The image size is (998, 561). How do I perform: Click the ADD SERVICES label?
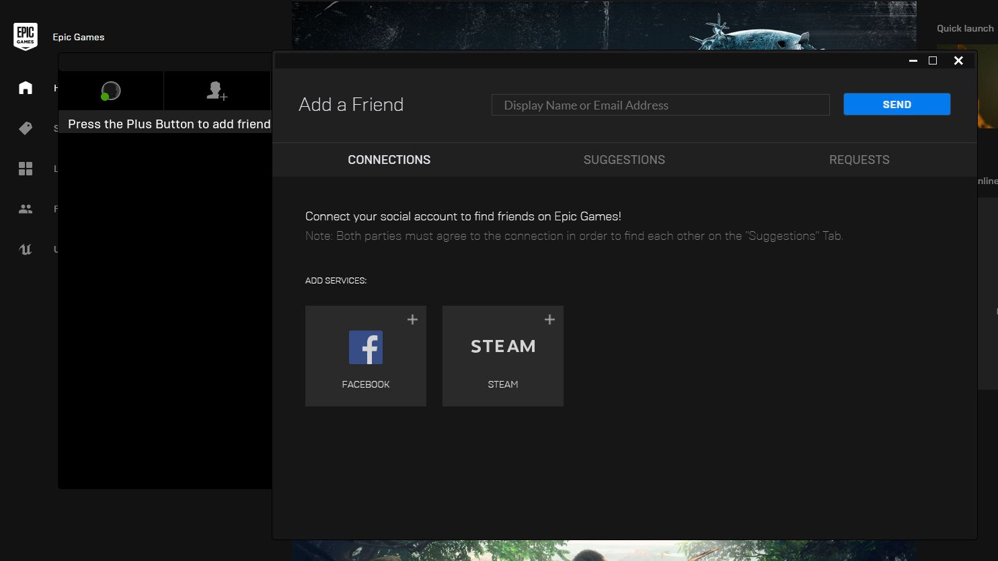coord(336,280)
